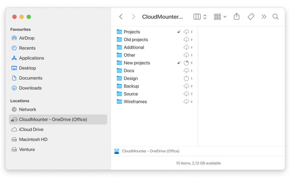Click the Share toolbar icon
The image size is (290, 180).
[236, 16]
